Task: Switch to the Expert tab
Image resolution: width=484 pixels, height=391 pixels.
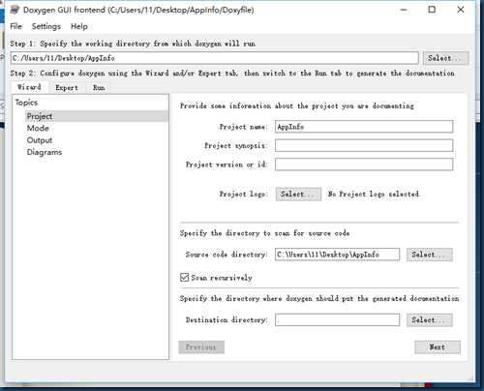Action: [x=67, y=87]
